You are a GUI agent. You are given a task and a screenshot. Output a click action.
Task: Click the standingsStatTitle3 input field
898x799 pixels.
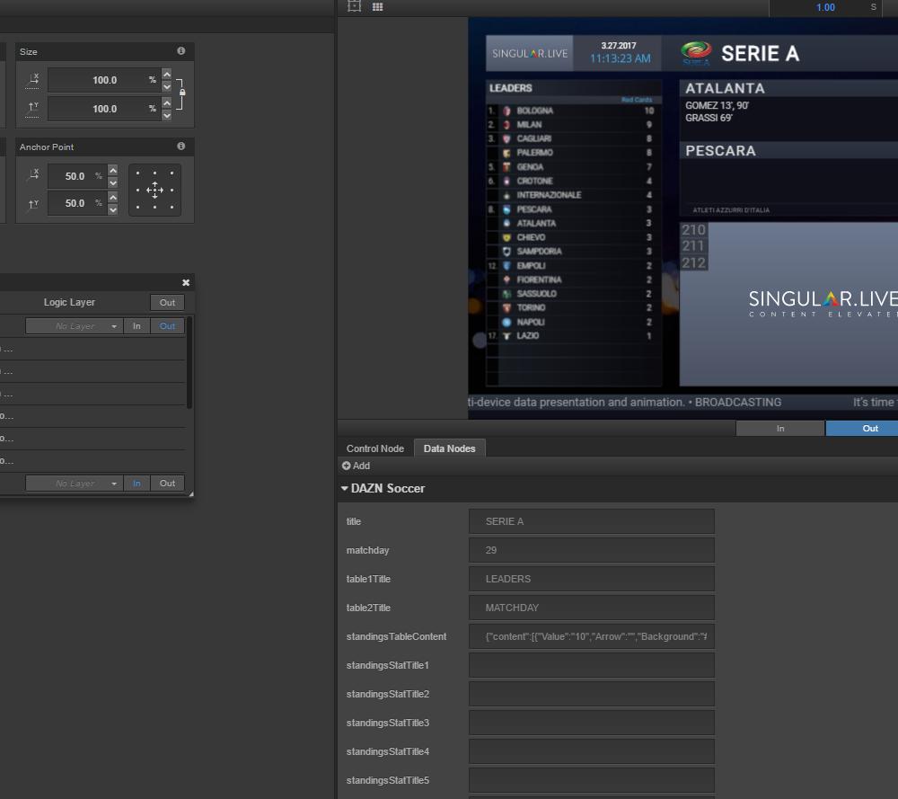[592, 723]
